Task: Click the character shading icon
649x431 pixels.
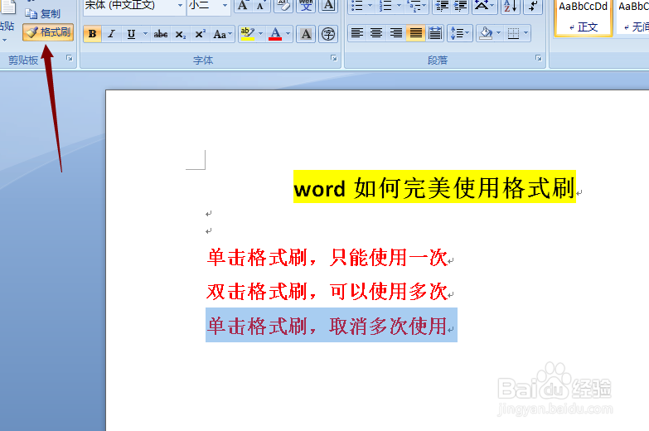Action: point(307,34)
